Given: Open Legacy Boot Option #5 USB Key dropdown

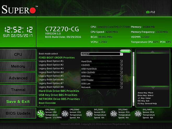Looking at the screenshot, I should pyautogui.click(x=102, y=76).
